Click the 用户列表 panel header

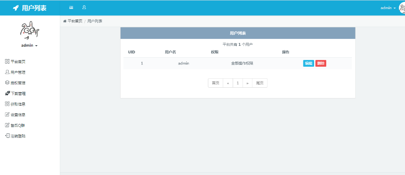[238, 33]
